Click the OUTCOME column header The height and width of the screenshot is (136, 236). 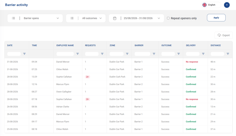[x=167, y=45]
